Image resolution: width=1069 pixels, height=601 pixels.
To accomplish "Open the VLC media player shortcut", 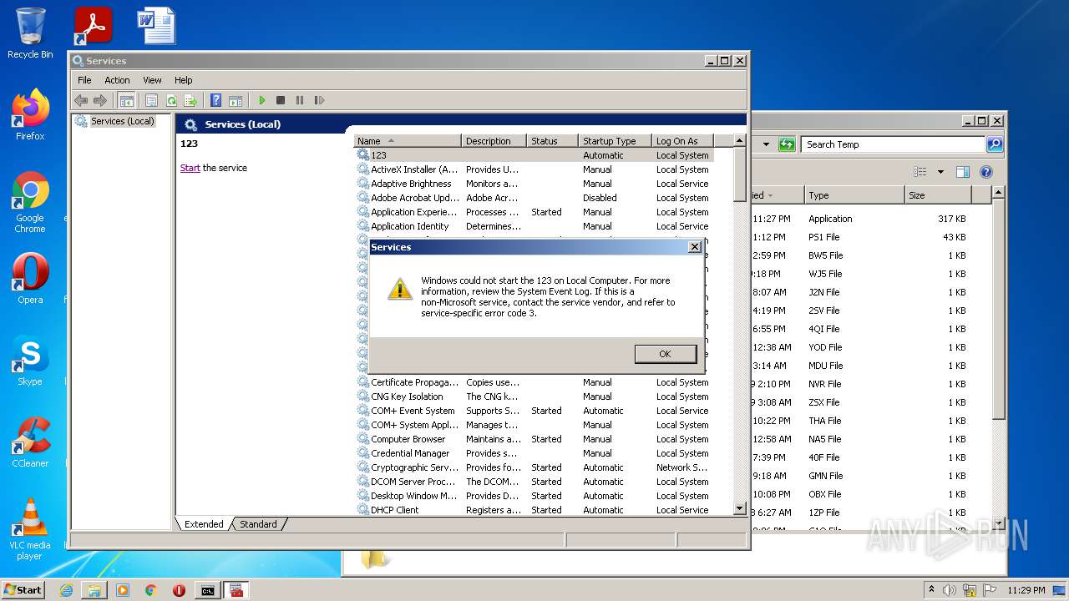I will (x=30, y=529).
